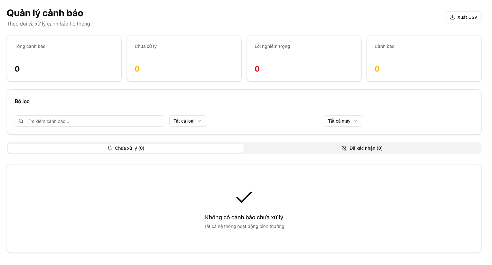Click the large checkmark icon in the empty state
Screen dimensions: 492x265
click(244, 197)
